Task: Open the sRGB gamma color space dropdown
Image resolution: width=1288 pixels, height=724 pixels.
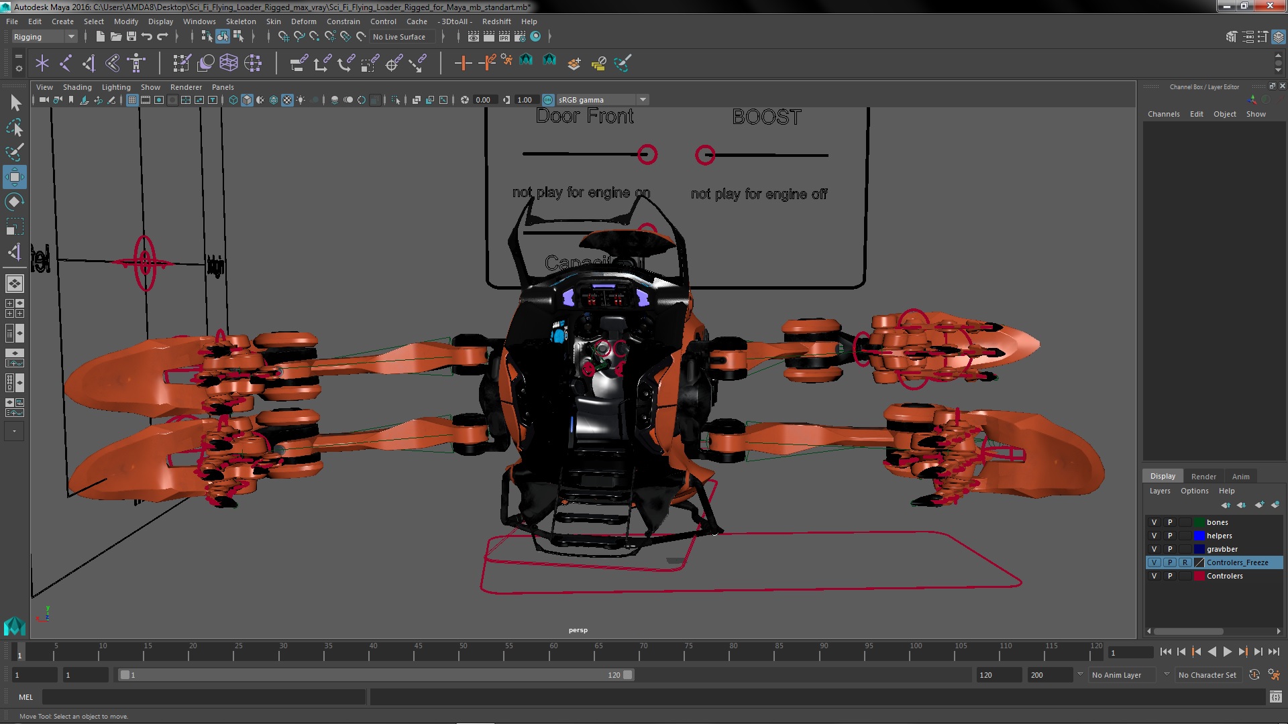Action: coord(602,100)
